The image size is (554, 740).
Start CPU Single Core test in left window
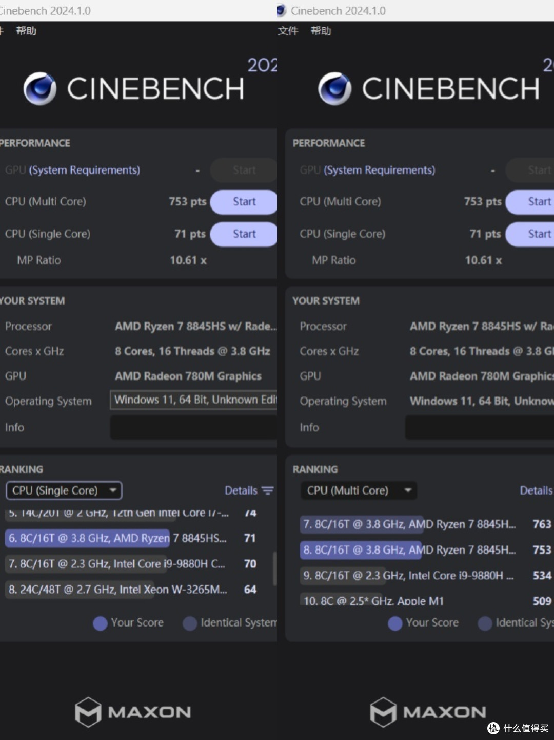click(x=244, y=234)
